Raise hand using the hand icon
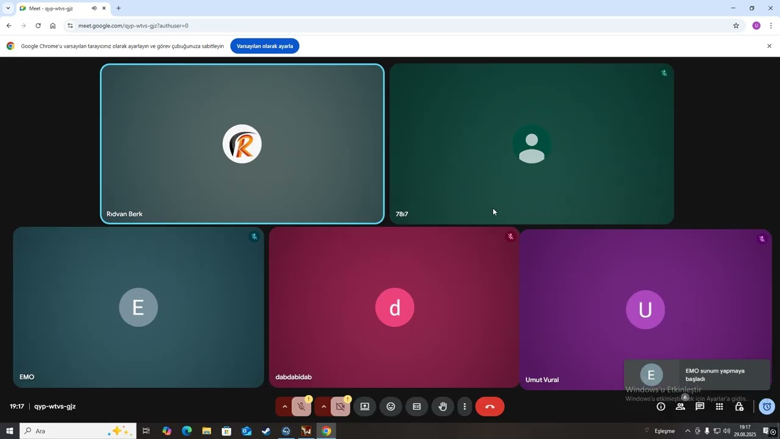780x439 pixels. click(x=443, y=407)
